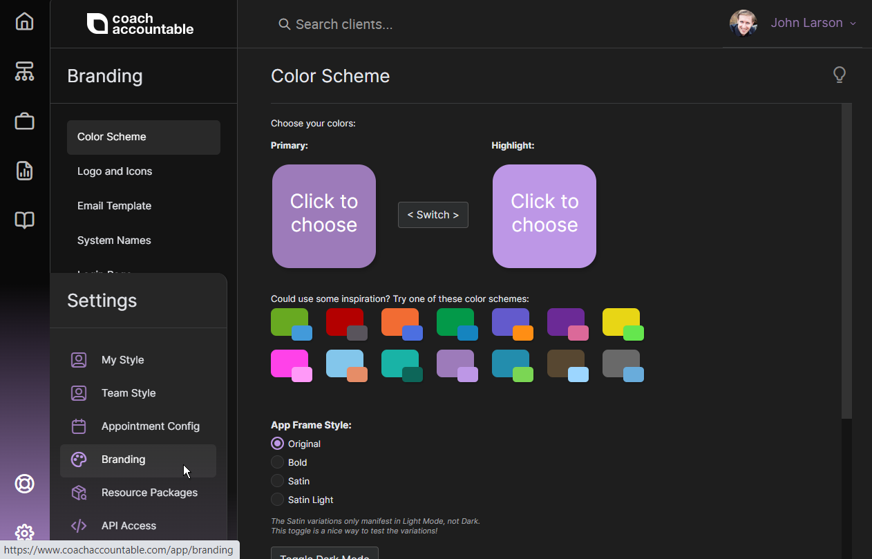Click the API Access code icon

tap(79, 526)
